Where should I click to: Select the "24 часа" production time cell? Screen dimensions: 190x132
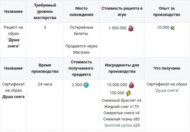pyautogui.click(x=45, y=84)
